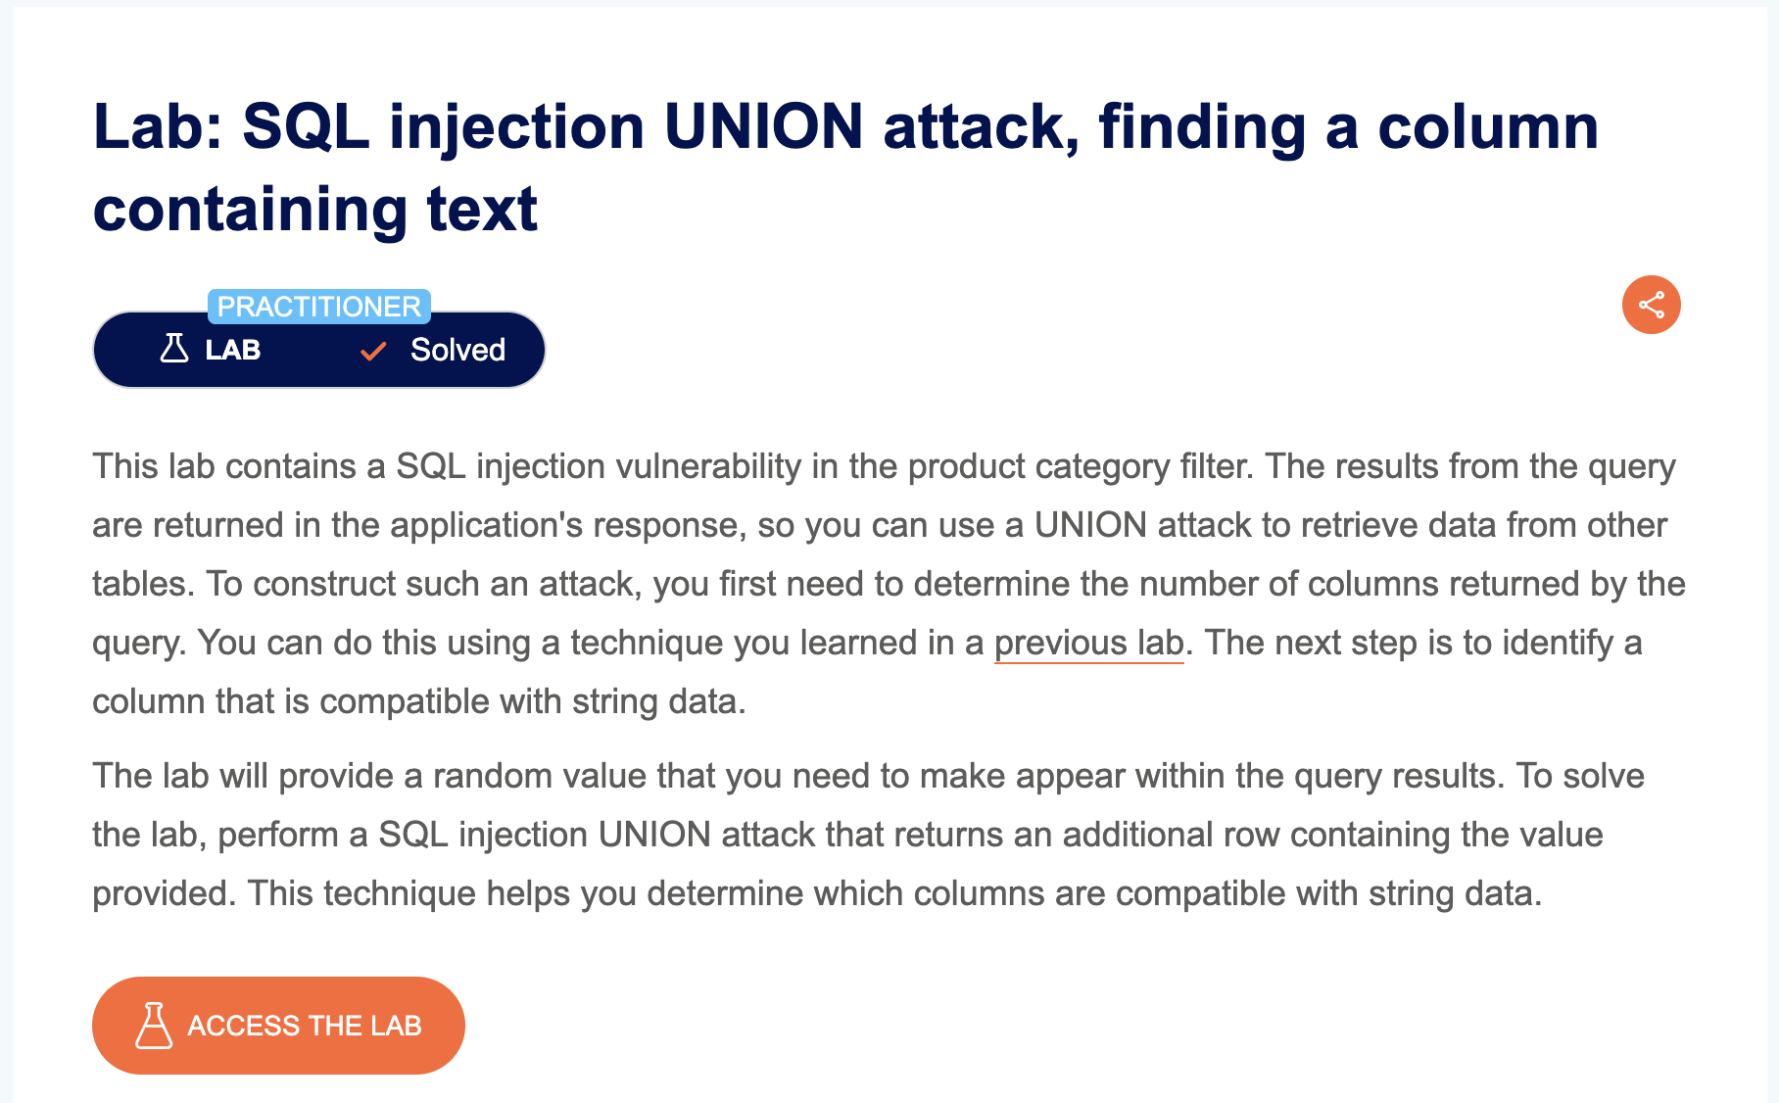Click the orange share icon

click(x=1651, y=305)
